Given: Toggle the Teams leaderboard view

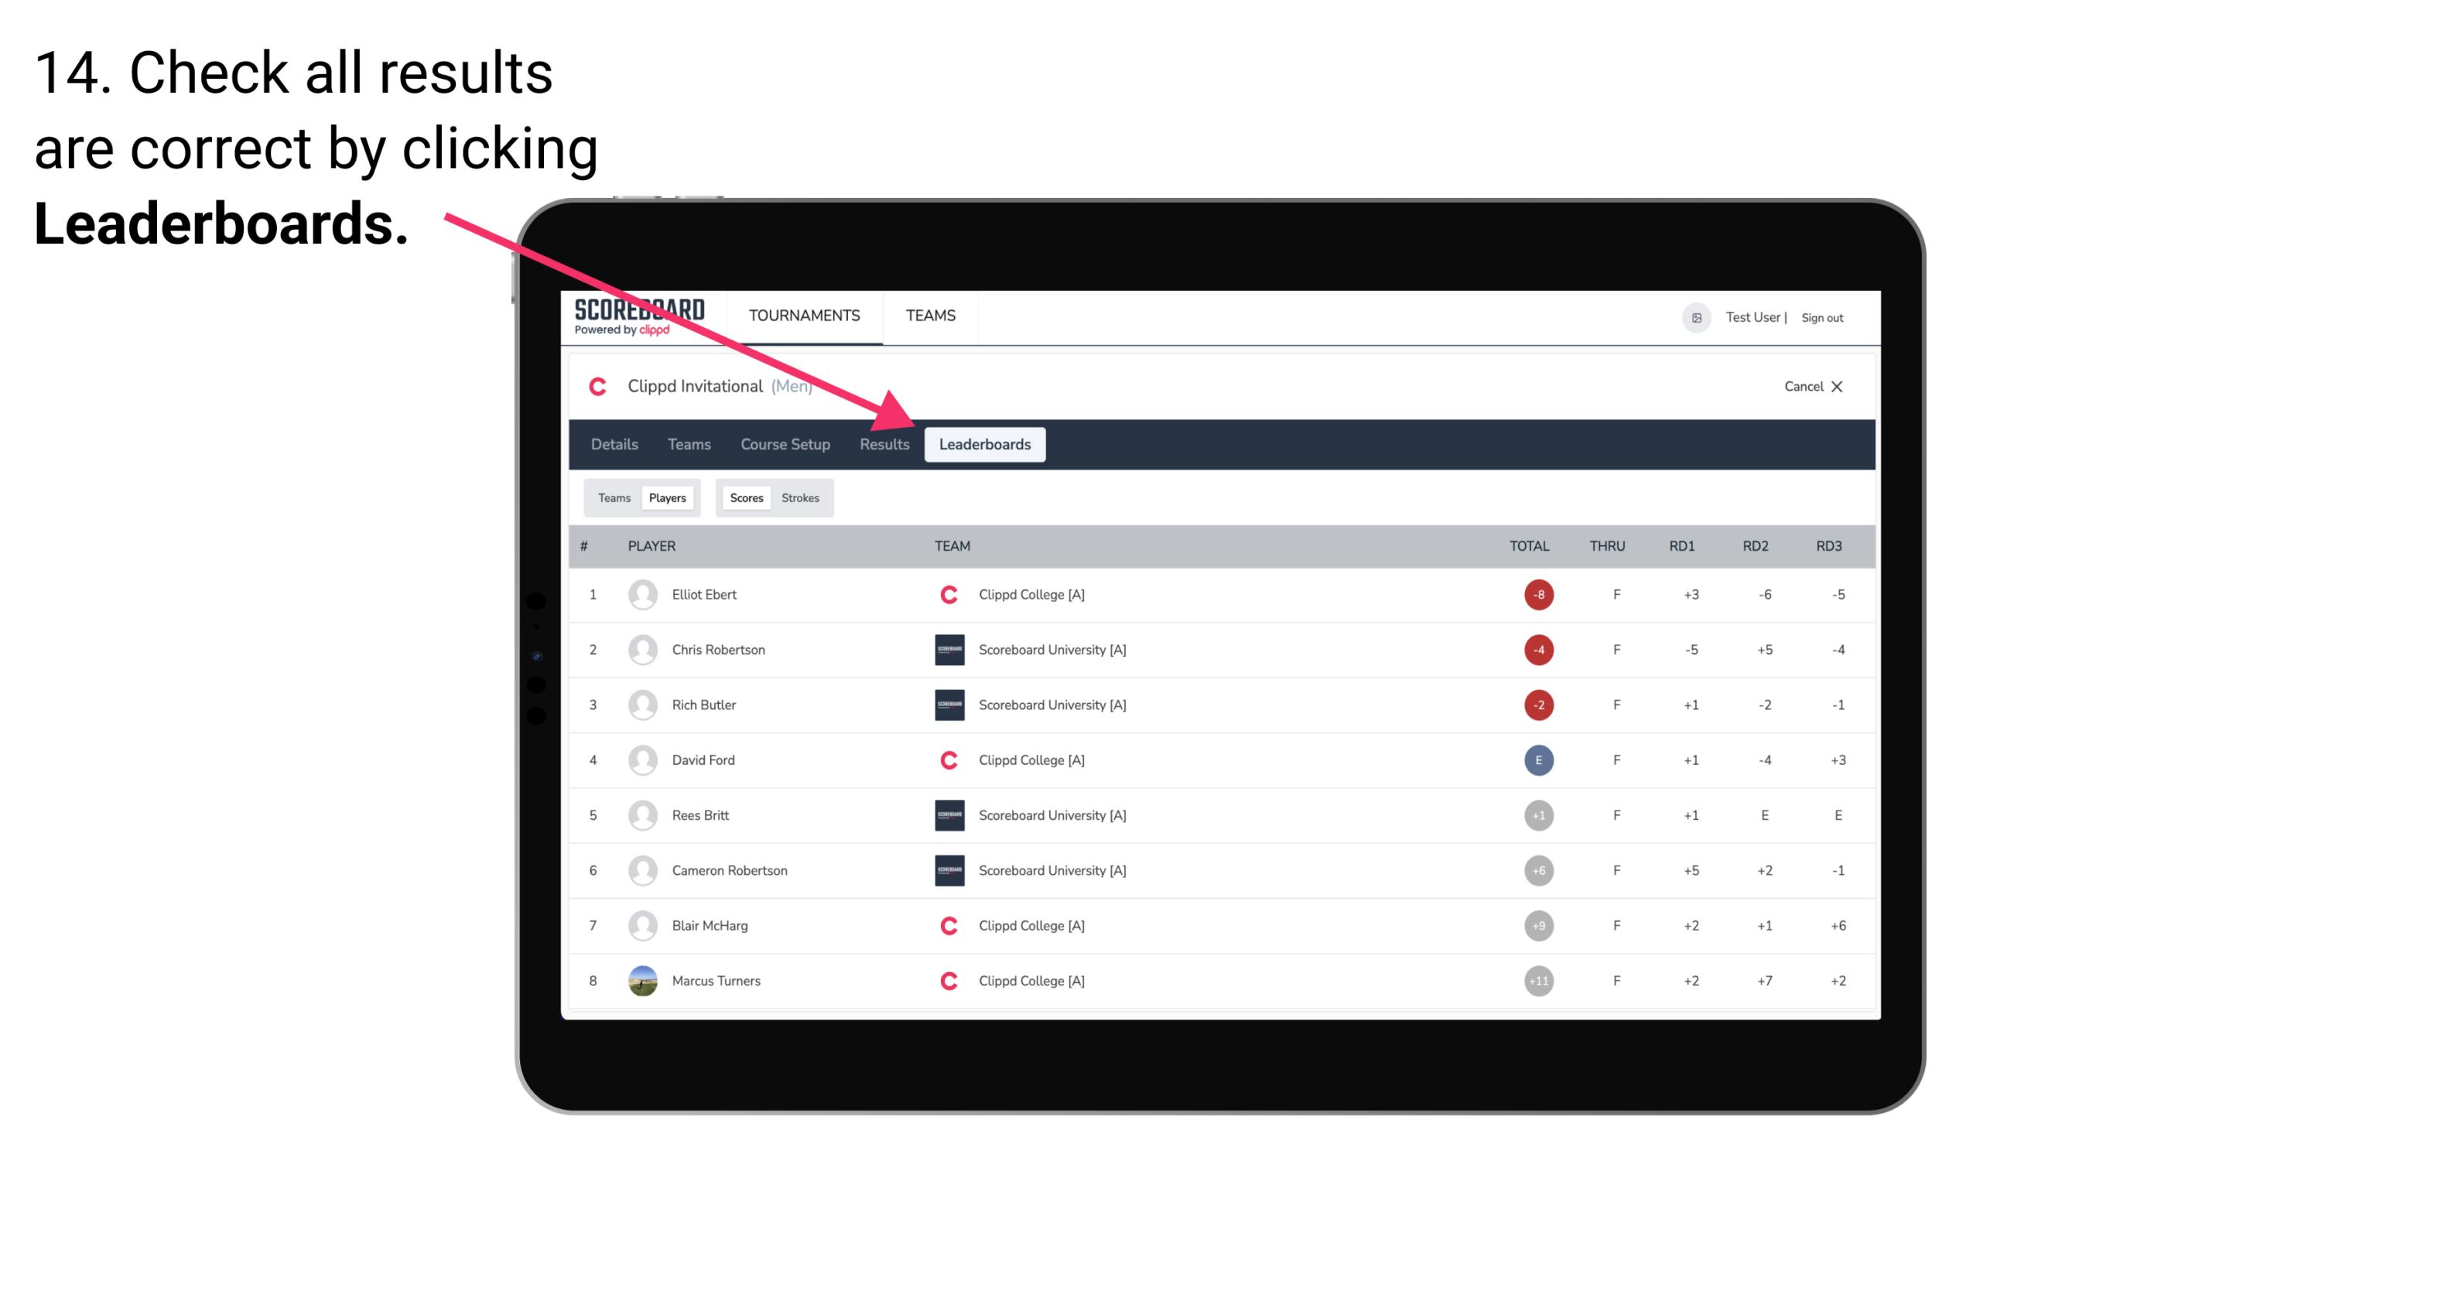Looking at the screenshot, I should click(612, 497).
